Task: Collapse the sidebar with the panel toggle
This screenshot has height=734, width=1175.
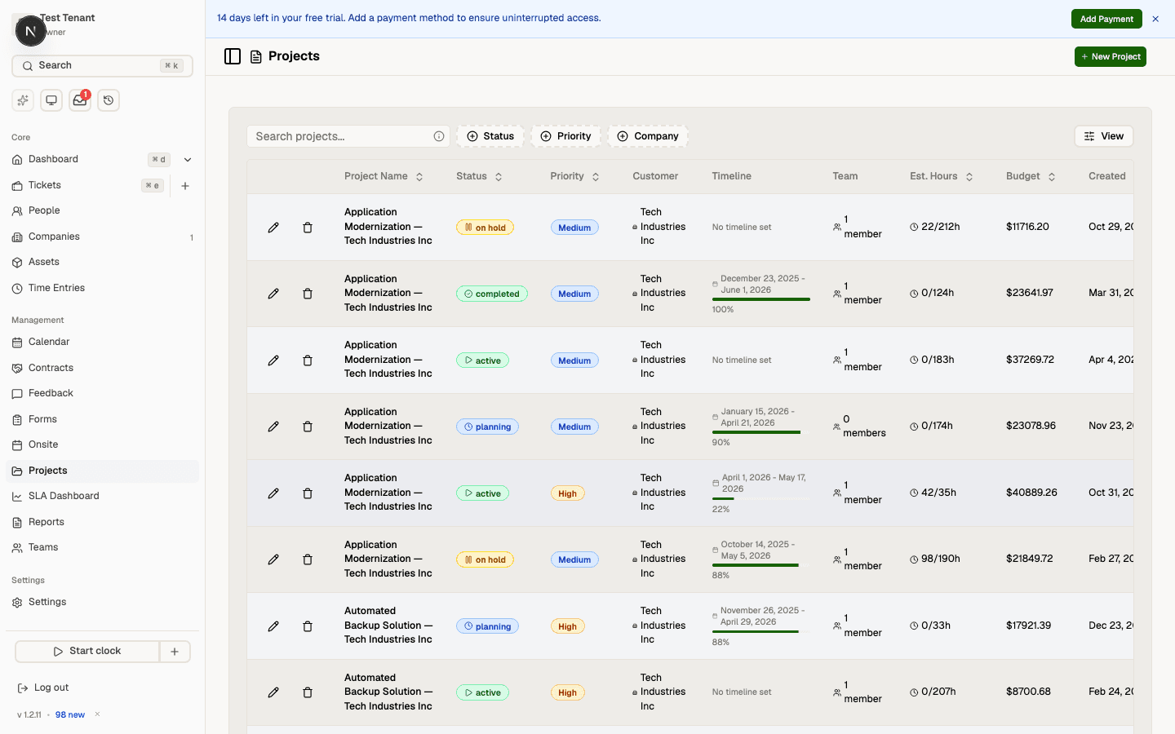Action: (x=233, y=55)
